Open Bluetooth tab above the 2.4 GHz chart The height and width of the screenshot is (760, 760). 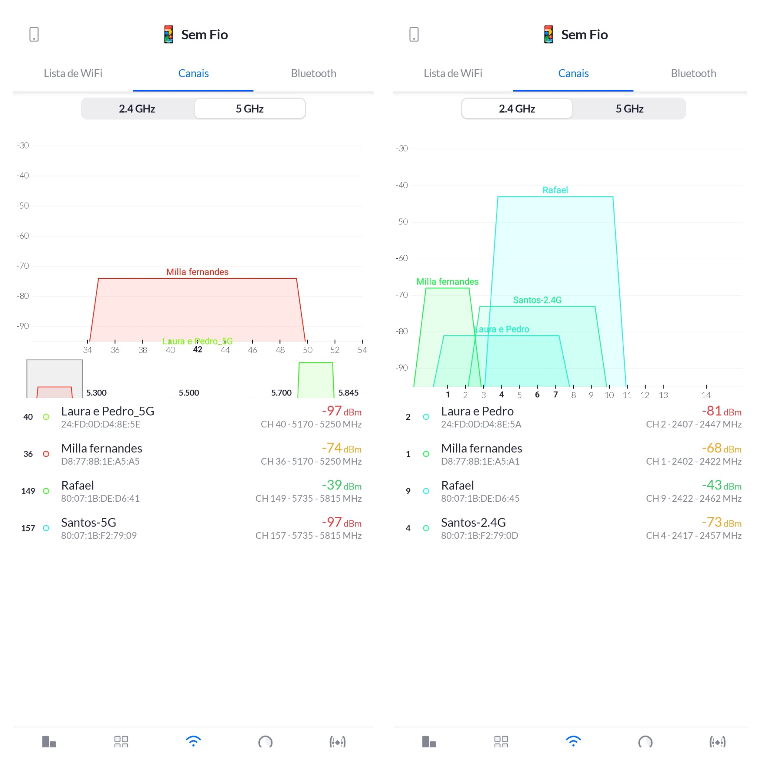coord(693,73)
